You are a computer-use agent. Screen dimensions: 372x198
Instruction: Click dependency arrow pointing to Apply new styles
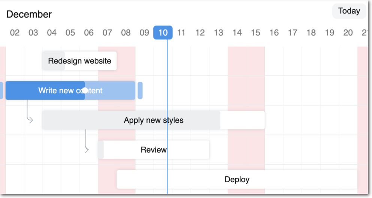[31, 120]
